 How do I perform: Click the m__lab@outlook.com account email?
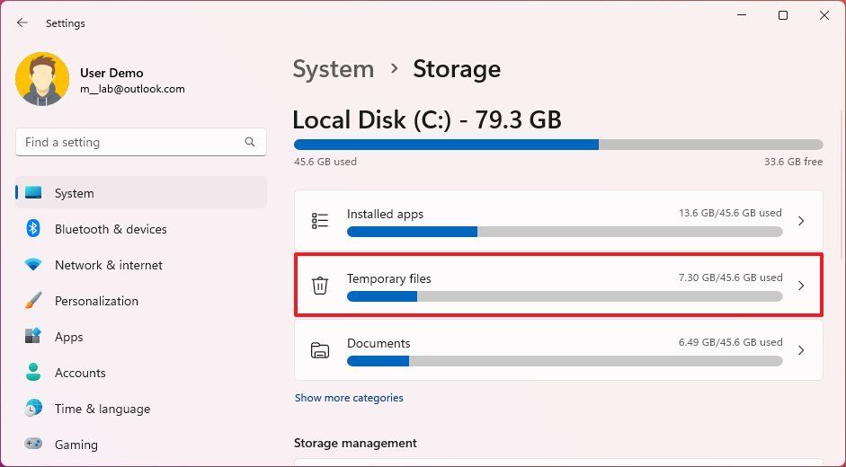tap(132, 89)
